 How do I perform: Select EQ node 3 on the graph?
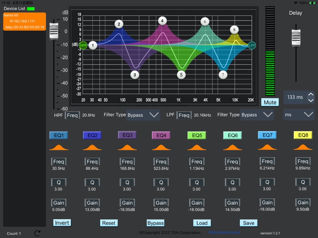coord(135,75)
